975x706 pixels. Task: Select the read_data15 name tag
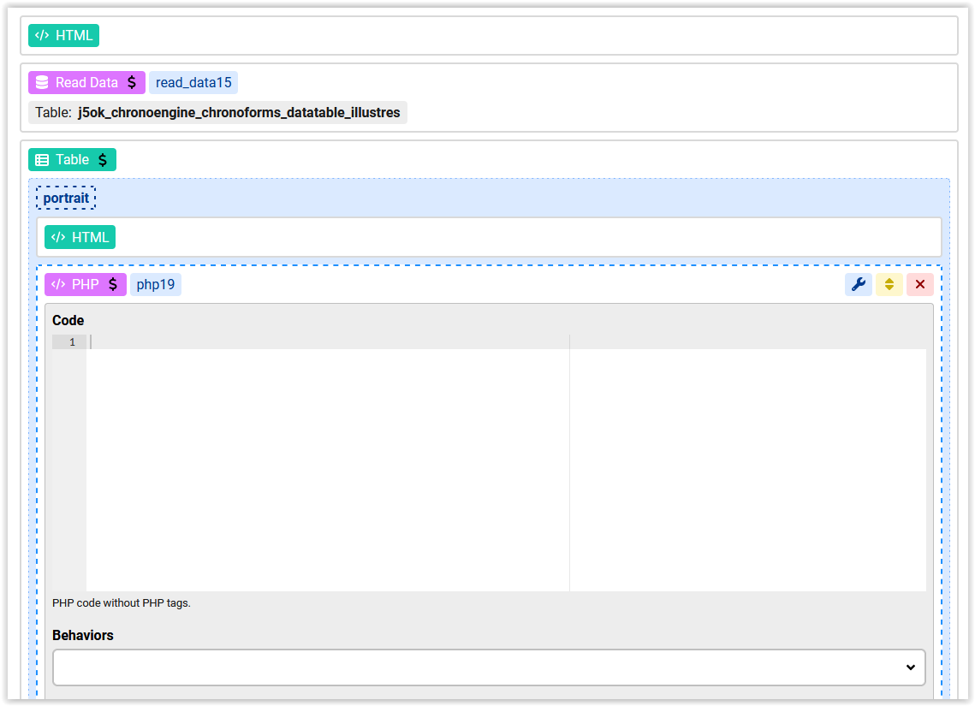point(193,83)
